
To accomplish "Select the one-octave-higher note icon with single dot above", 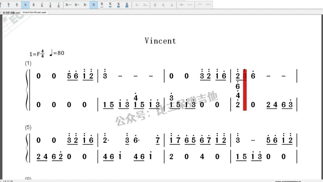I will click(34, 5).
